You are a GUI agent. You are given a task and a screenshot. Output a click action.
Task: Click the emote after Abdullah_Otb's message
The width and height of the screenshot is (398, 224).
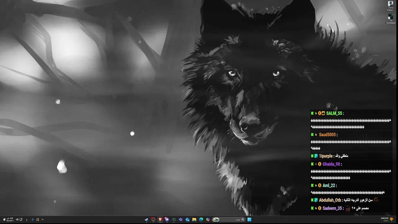point(376,200)
